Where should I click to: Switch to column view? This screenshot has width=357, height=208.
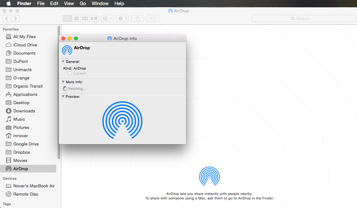[x=85, y=18]
